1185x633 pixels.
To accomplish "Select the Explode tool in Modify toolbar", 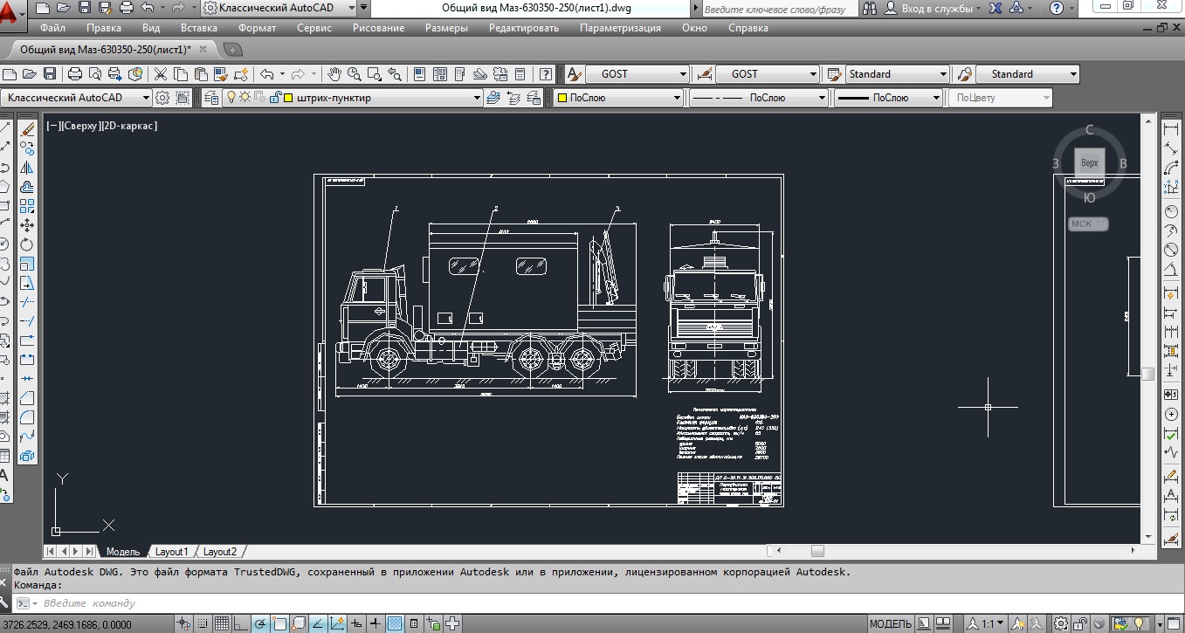I will pos(27,457).
